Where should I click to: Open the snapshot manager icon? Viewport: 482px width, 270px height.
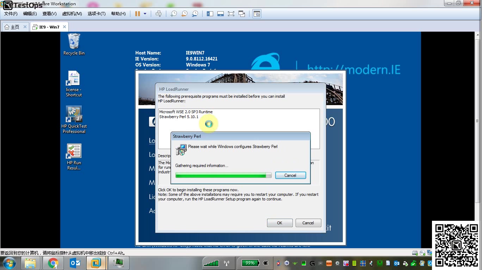195,14
